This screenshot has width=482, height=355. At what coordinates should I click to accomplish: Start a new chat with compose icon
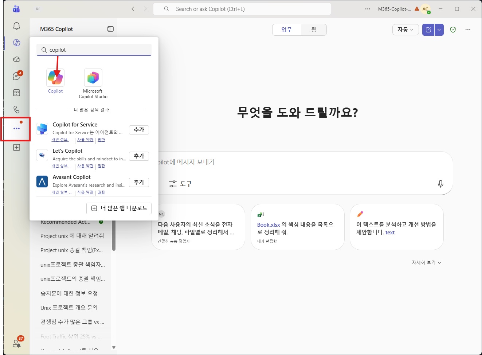tap(428, 30)
